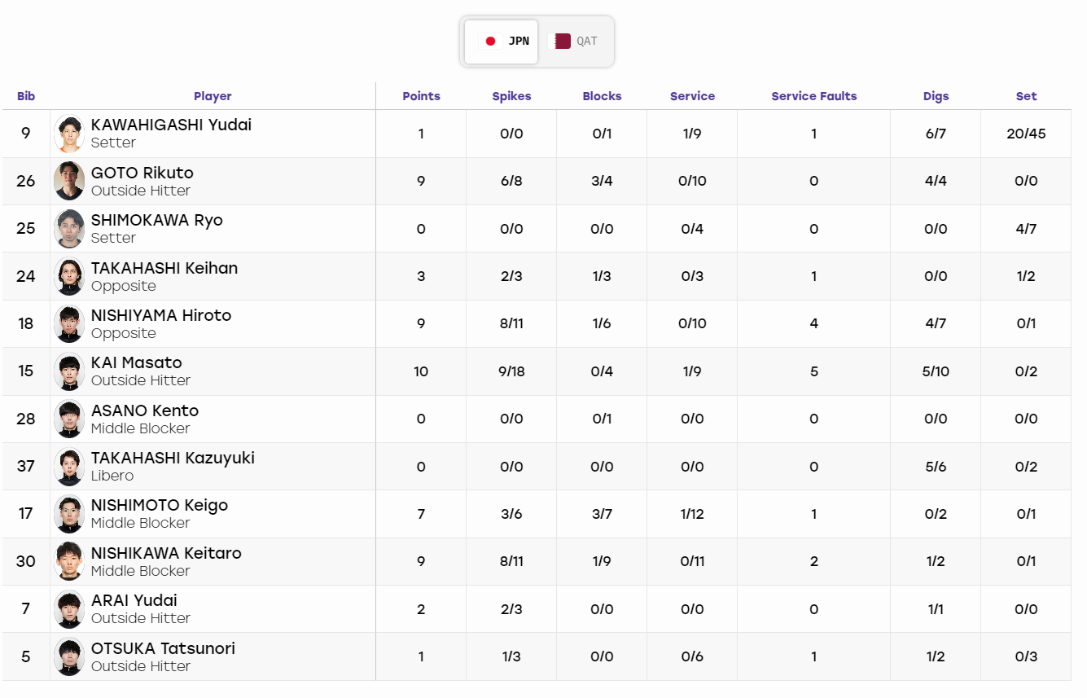Switch to the QAT team tab
The width and height of the screenshot is (1087, 698).
(576, 42)
